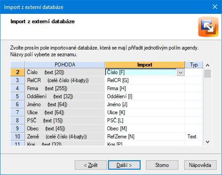Select the POHODA column header
The height and width of the screenshot is (175, 222).
65,65
